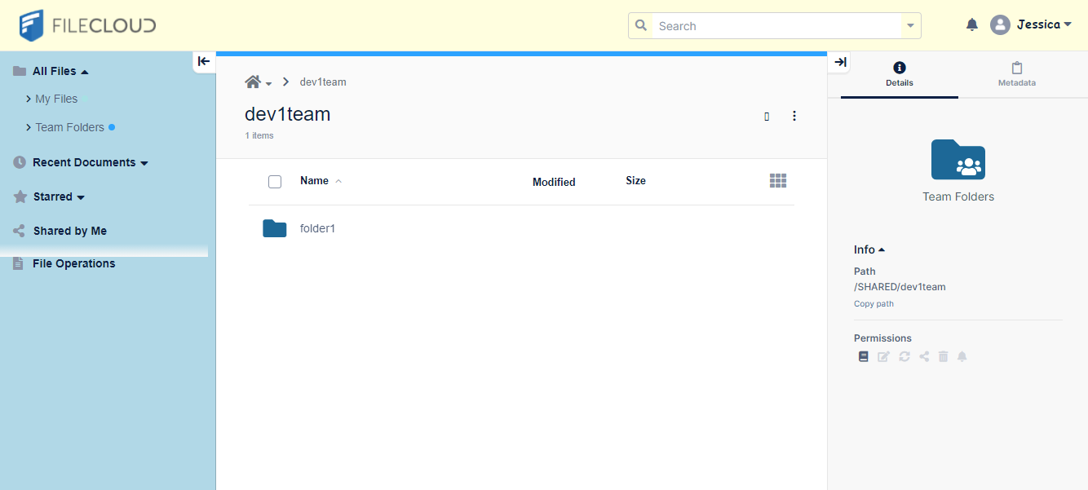
Task: Open the search options dropdown arrow
Action: pyautogui.click(x=910, y=26)
